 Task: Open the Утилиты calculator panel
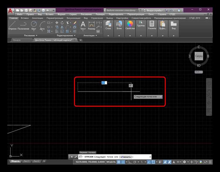152,25
